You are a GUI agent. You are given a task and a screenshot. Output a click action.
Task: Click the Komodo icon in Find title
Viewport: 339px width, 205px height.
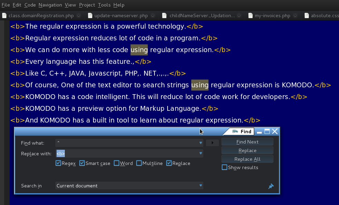(x=235, y=131)
